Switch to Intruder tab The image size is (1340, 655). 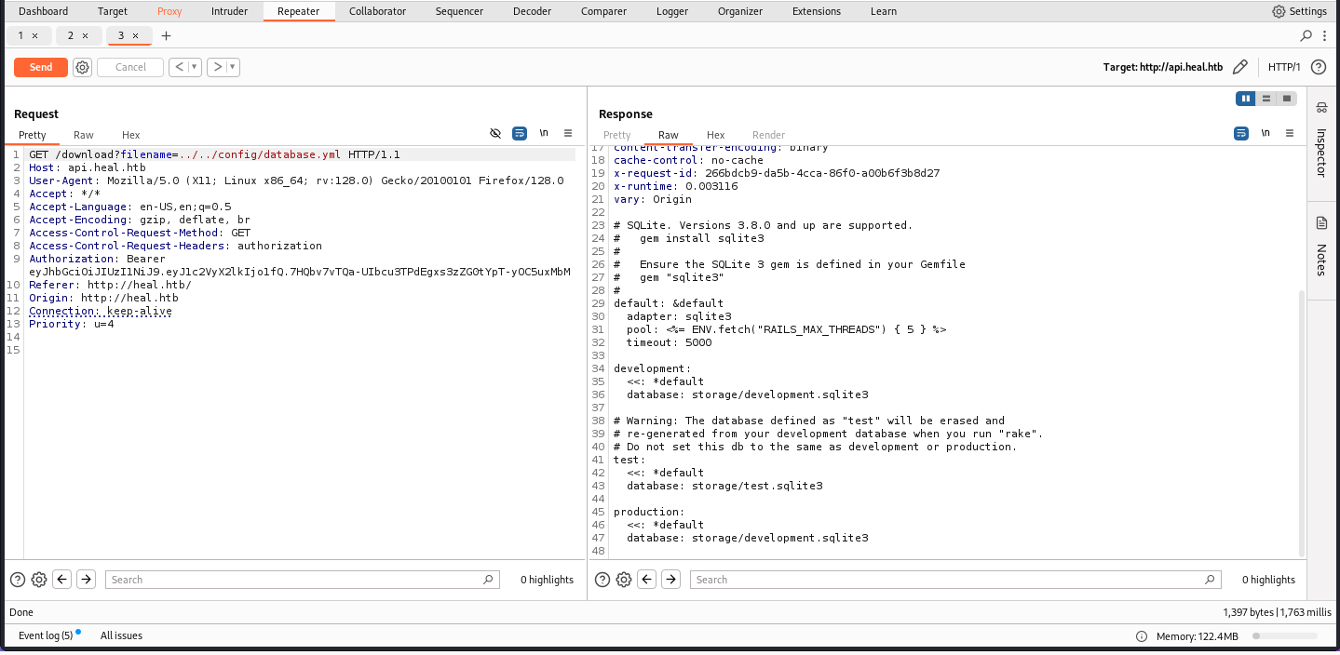tap(229, 11)
